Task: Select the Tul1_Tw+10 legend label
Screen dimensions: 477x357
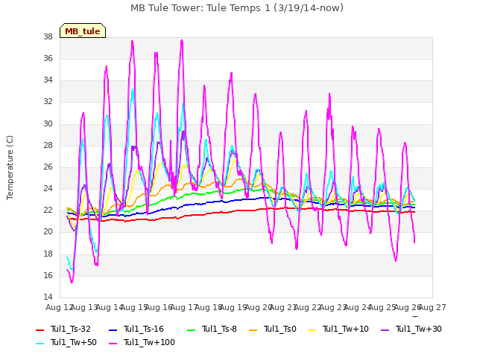Action: point(346,329)
